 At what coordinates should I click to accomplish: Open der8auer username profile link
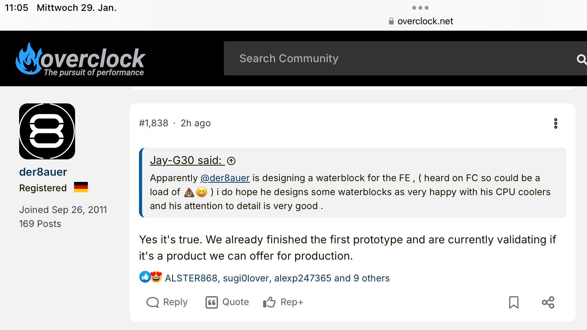click(x=43, y=172)
